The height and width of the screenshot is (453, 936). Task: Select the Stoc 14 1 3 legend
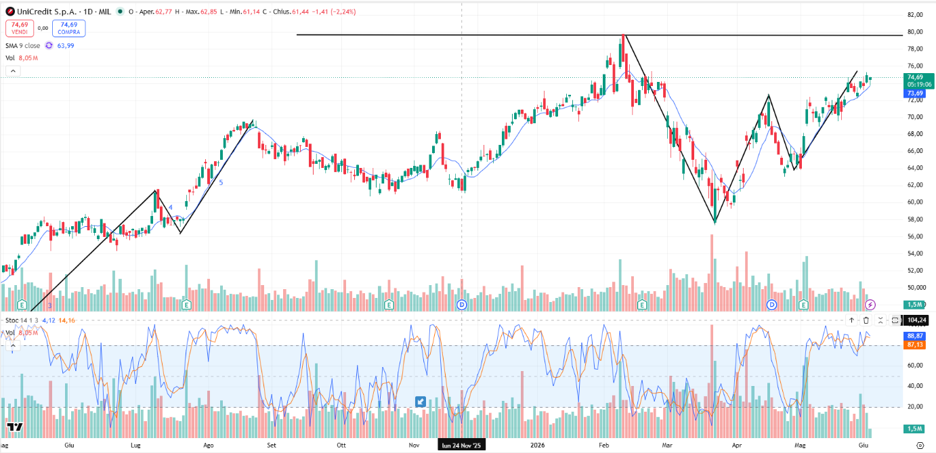(x=21, y=320)
